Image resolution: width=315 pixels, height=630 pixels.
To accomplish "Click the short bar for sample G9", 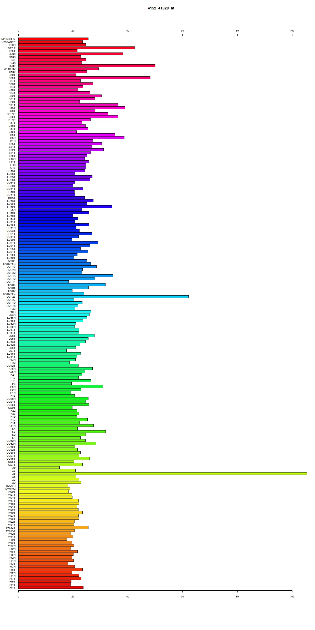I will tap(39, 468).
